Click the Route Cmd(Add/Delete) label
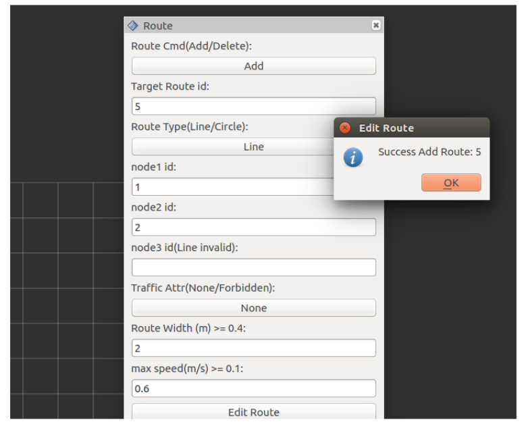 pyautogui.click(x=191, y=46)
